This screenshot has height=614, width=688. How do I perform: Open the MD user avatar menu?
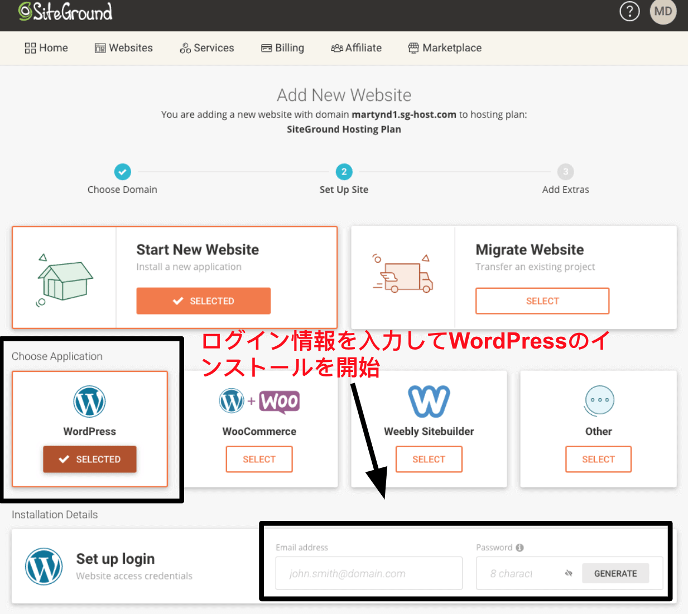663,11
